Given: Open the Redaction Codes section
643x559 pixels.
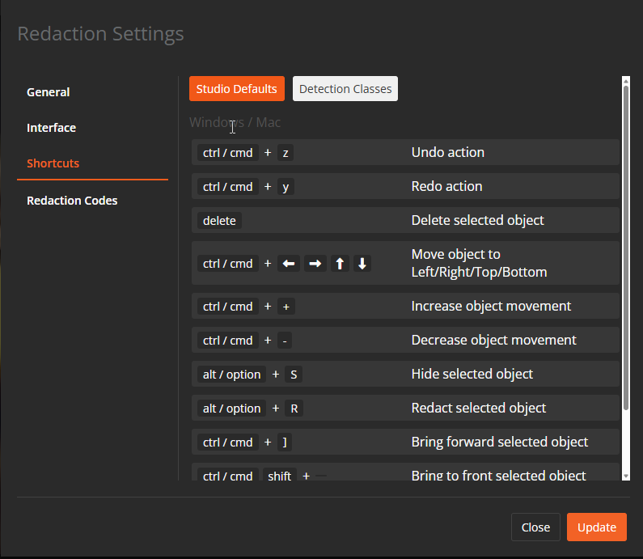Looking at the screenshot, I should [72, 201].
